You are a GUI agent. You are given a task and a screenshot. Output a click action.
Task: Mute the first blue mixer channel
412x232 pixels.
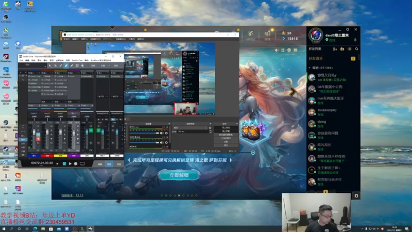[x=38, y=126]
